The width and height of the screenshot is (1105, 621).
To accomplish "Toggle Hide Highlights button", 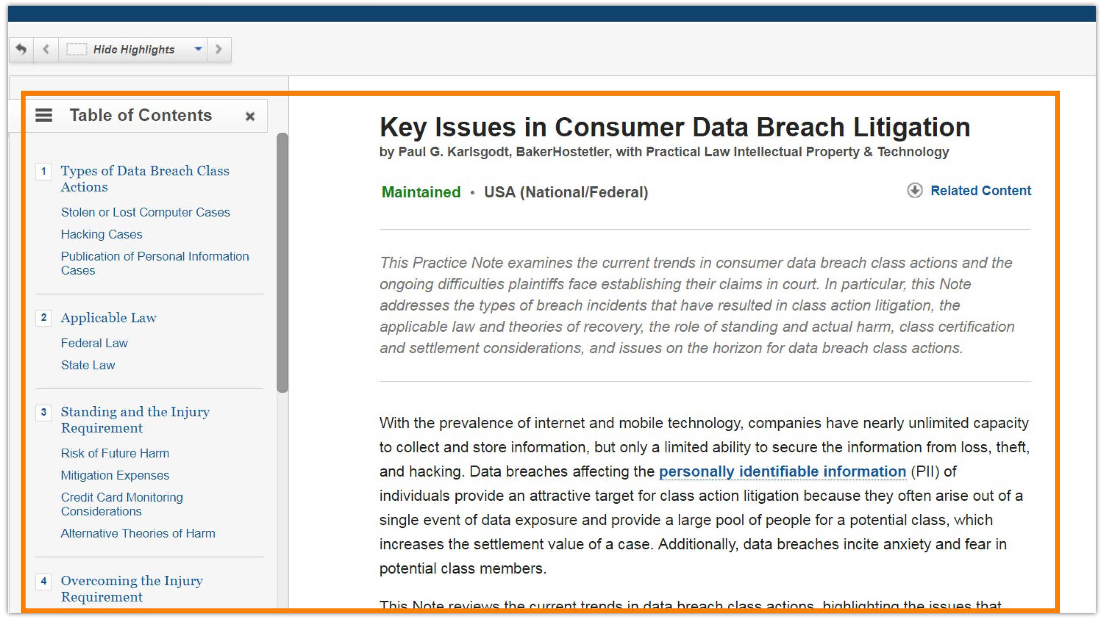I will click(134, 49).
